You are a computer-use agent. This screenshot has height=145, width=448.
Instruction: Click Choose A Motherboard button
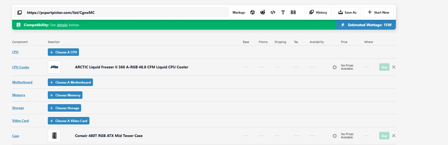tap(70, 83)
